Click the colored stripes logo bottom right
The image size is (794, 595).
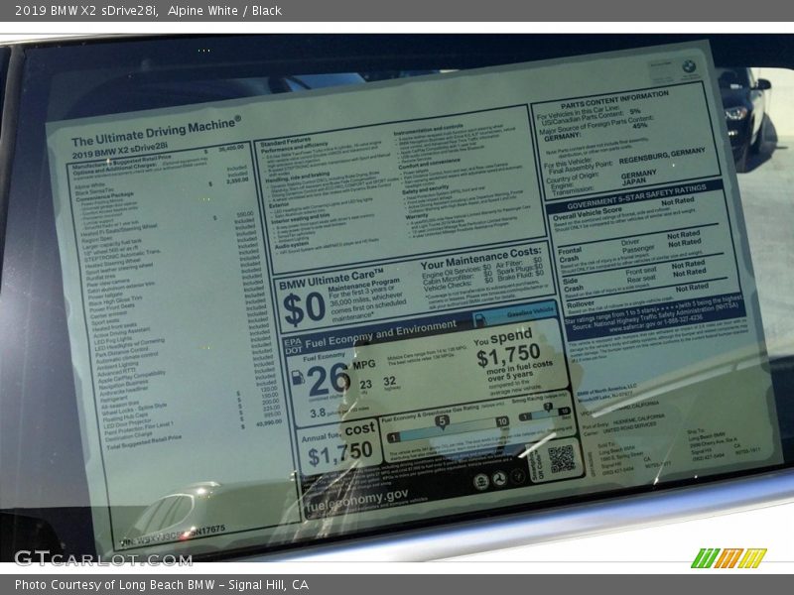tap(728, 558)
